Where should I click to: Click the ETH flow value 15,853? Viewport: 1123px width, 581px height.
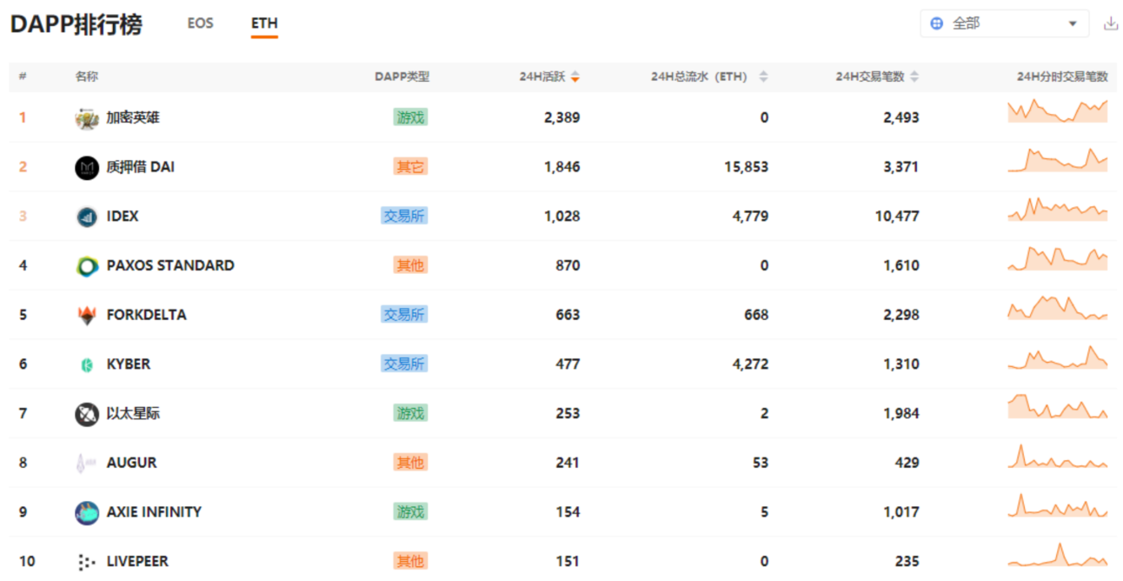pyautogui.click(x=746, y=166)
